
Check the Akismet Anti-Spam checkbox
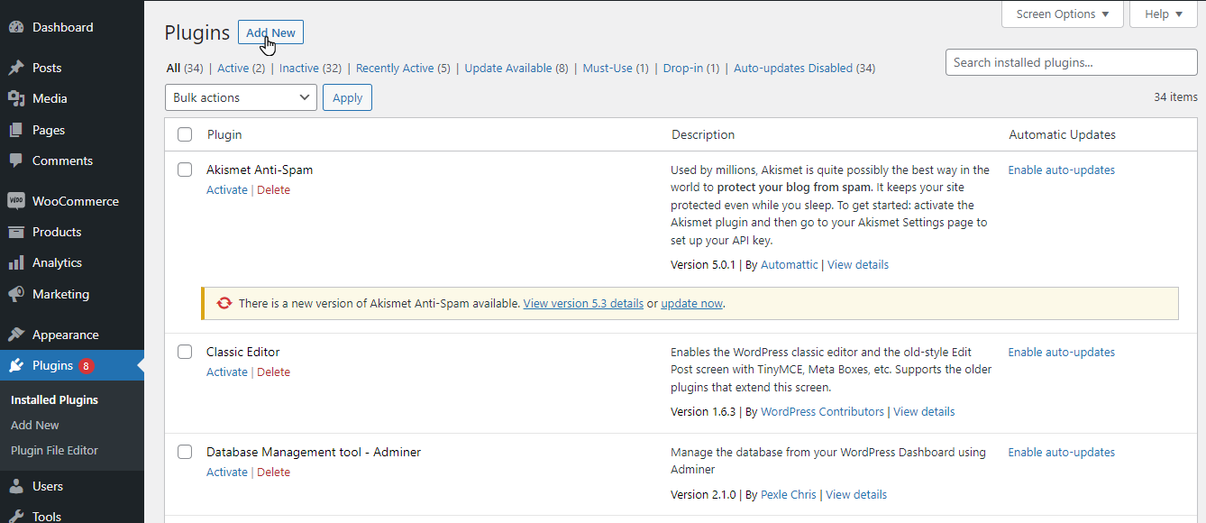(185, 170)
